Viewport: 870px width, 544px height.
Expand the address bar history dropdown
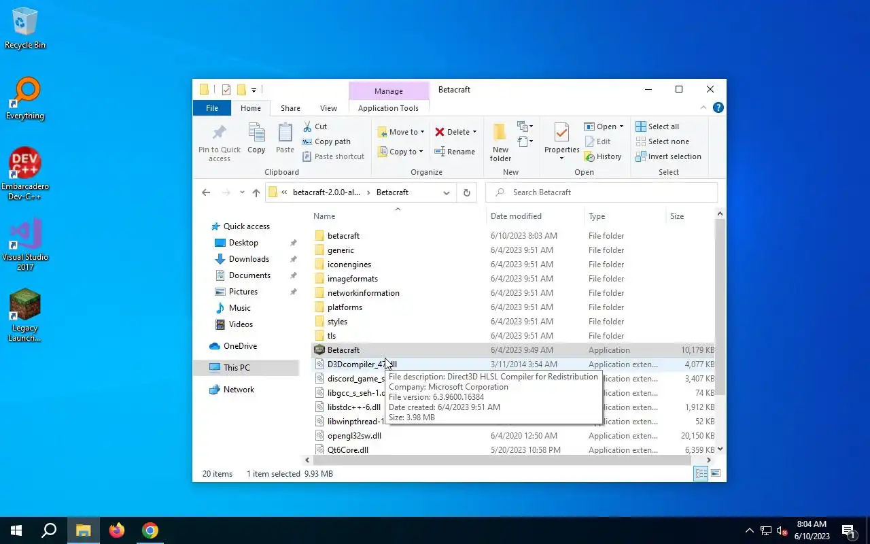click(446, 192)
